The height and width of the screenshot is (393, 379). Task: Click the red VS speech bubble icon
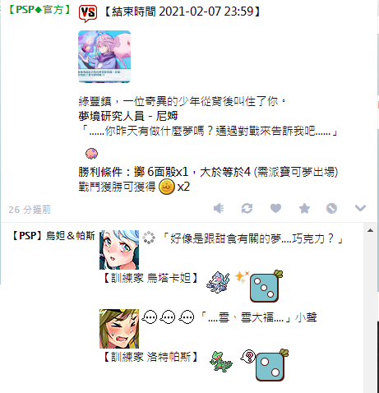coord(88,13)
